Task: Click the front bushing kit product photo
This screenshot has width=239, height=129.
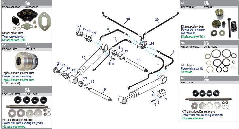Action: [x=209, y=100]
